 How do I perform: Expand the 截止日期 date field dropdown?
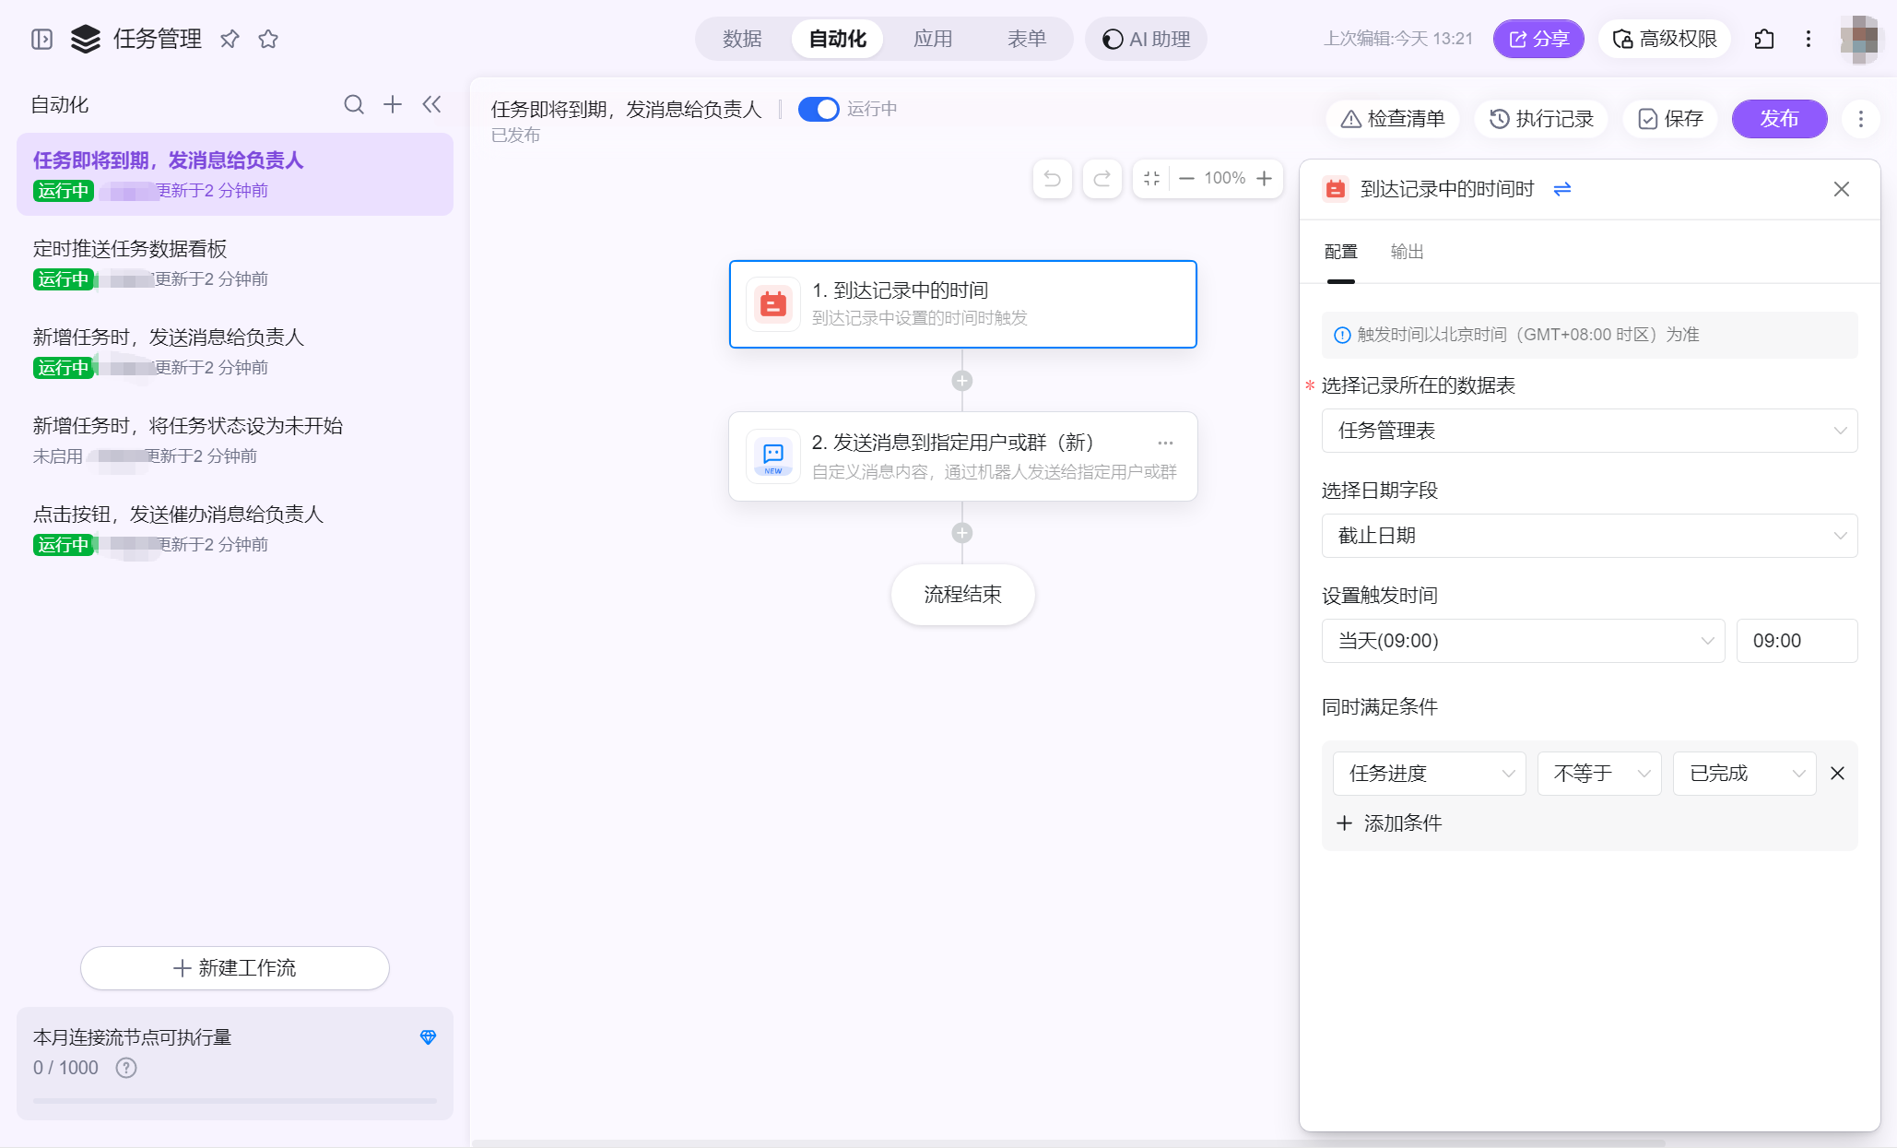[x=1588, y=536]
